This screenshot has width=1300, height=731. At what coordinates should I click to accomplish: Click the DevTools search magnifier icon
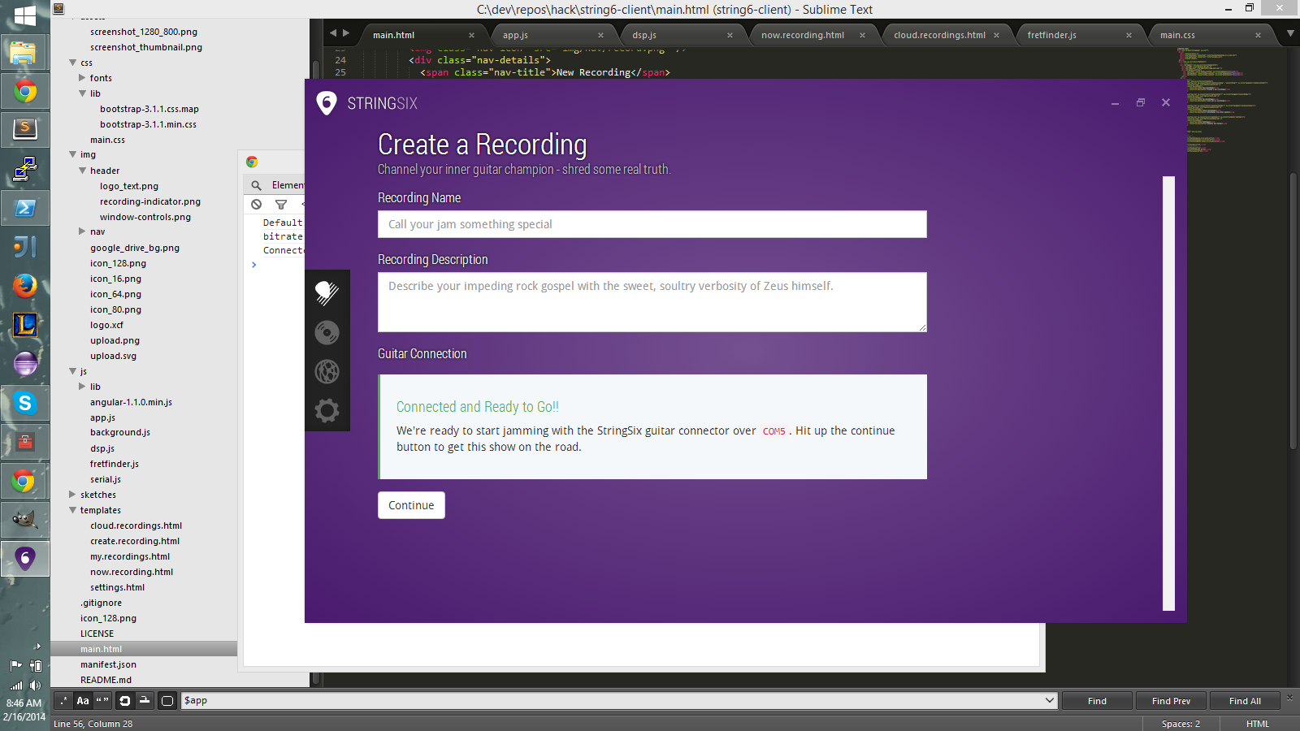pos(256,185)
